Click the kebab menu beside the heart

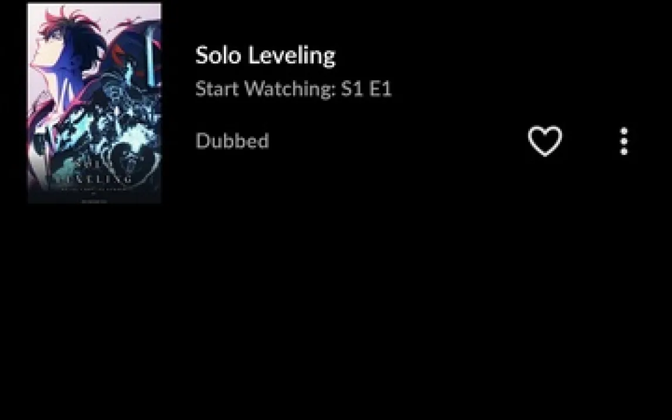(624, 141)
